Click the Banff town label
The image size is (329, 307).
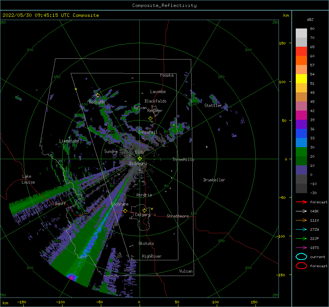coord(60,204)
